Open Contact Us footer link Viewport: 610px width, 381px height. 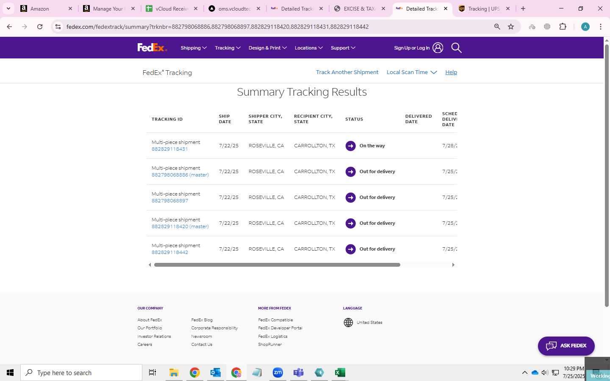coord(202,345)
